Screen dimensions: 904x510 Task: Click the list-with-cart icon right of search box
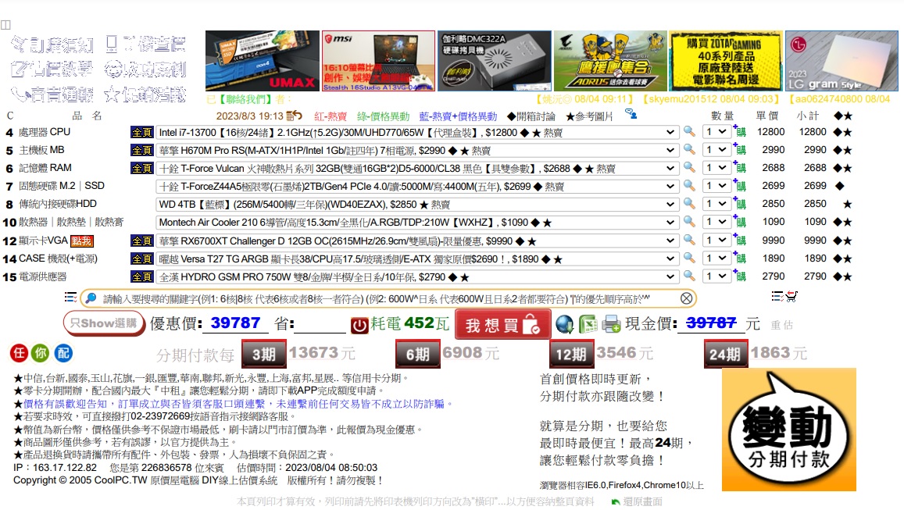coord(784,297)
